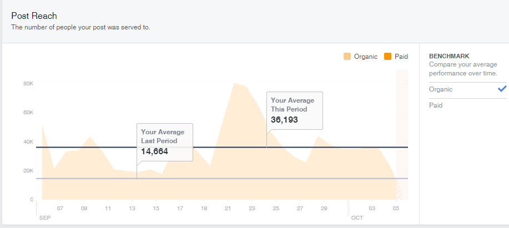Click the blue checkmark beside Organic
Viewport: 509px width, 228px height.
(x=502, y=89)
